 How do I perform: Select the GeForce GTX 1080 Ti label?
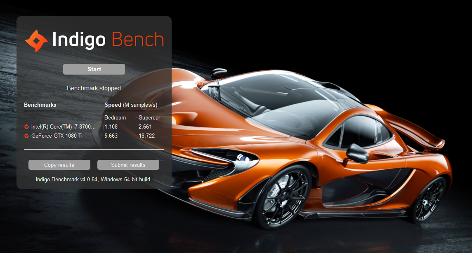[x=57, y=136]
